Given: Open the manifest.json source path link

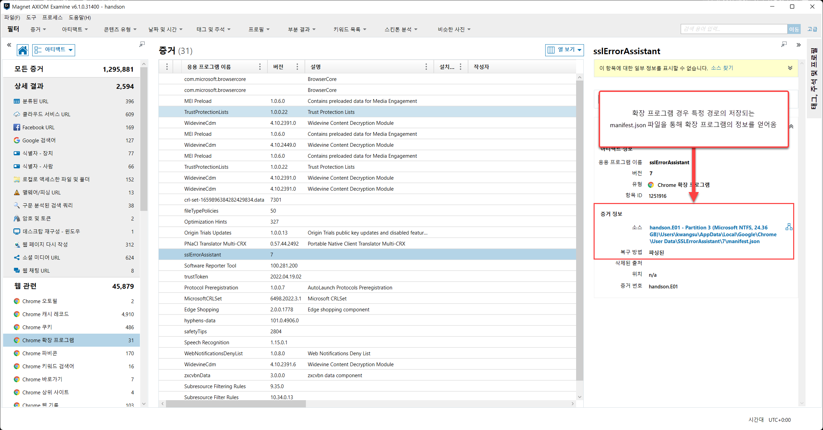Looking at the screenshot, I should [713, 235].
